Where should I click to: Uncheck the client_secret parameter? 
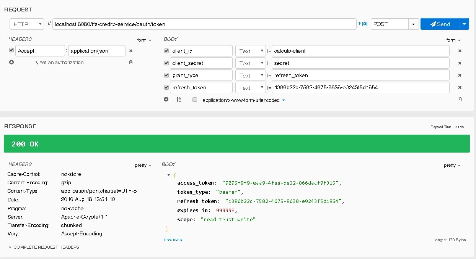point(166,63)
